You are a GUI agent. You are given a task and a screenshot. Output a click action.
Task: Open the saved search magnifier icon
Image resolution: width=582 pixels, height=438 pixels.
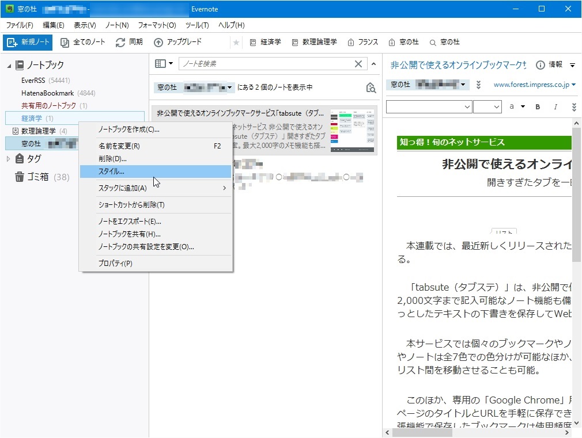pyautogui.click(x=371, y=86)
